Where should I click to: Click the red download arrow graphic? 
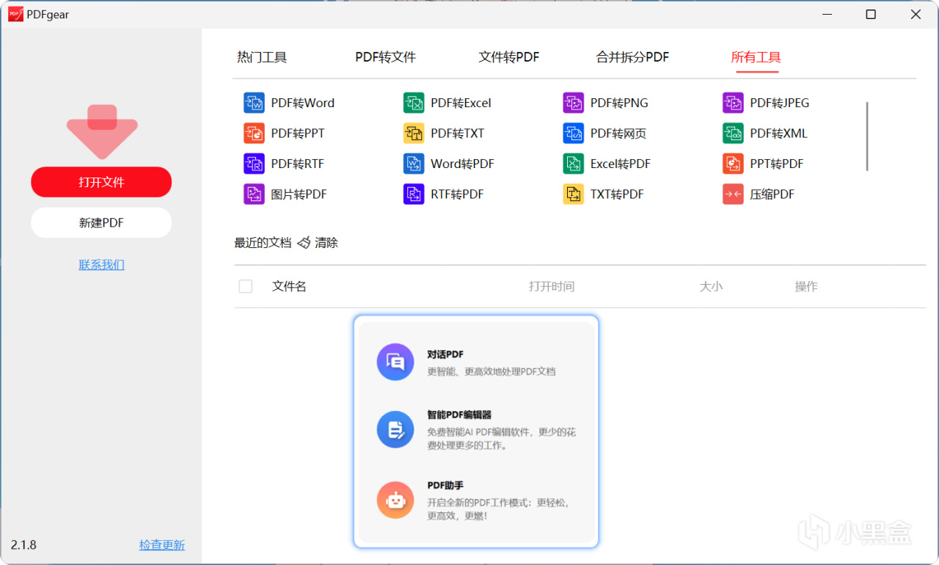[x=102, y=132]
